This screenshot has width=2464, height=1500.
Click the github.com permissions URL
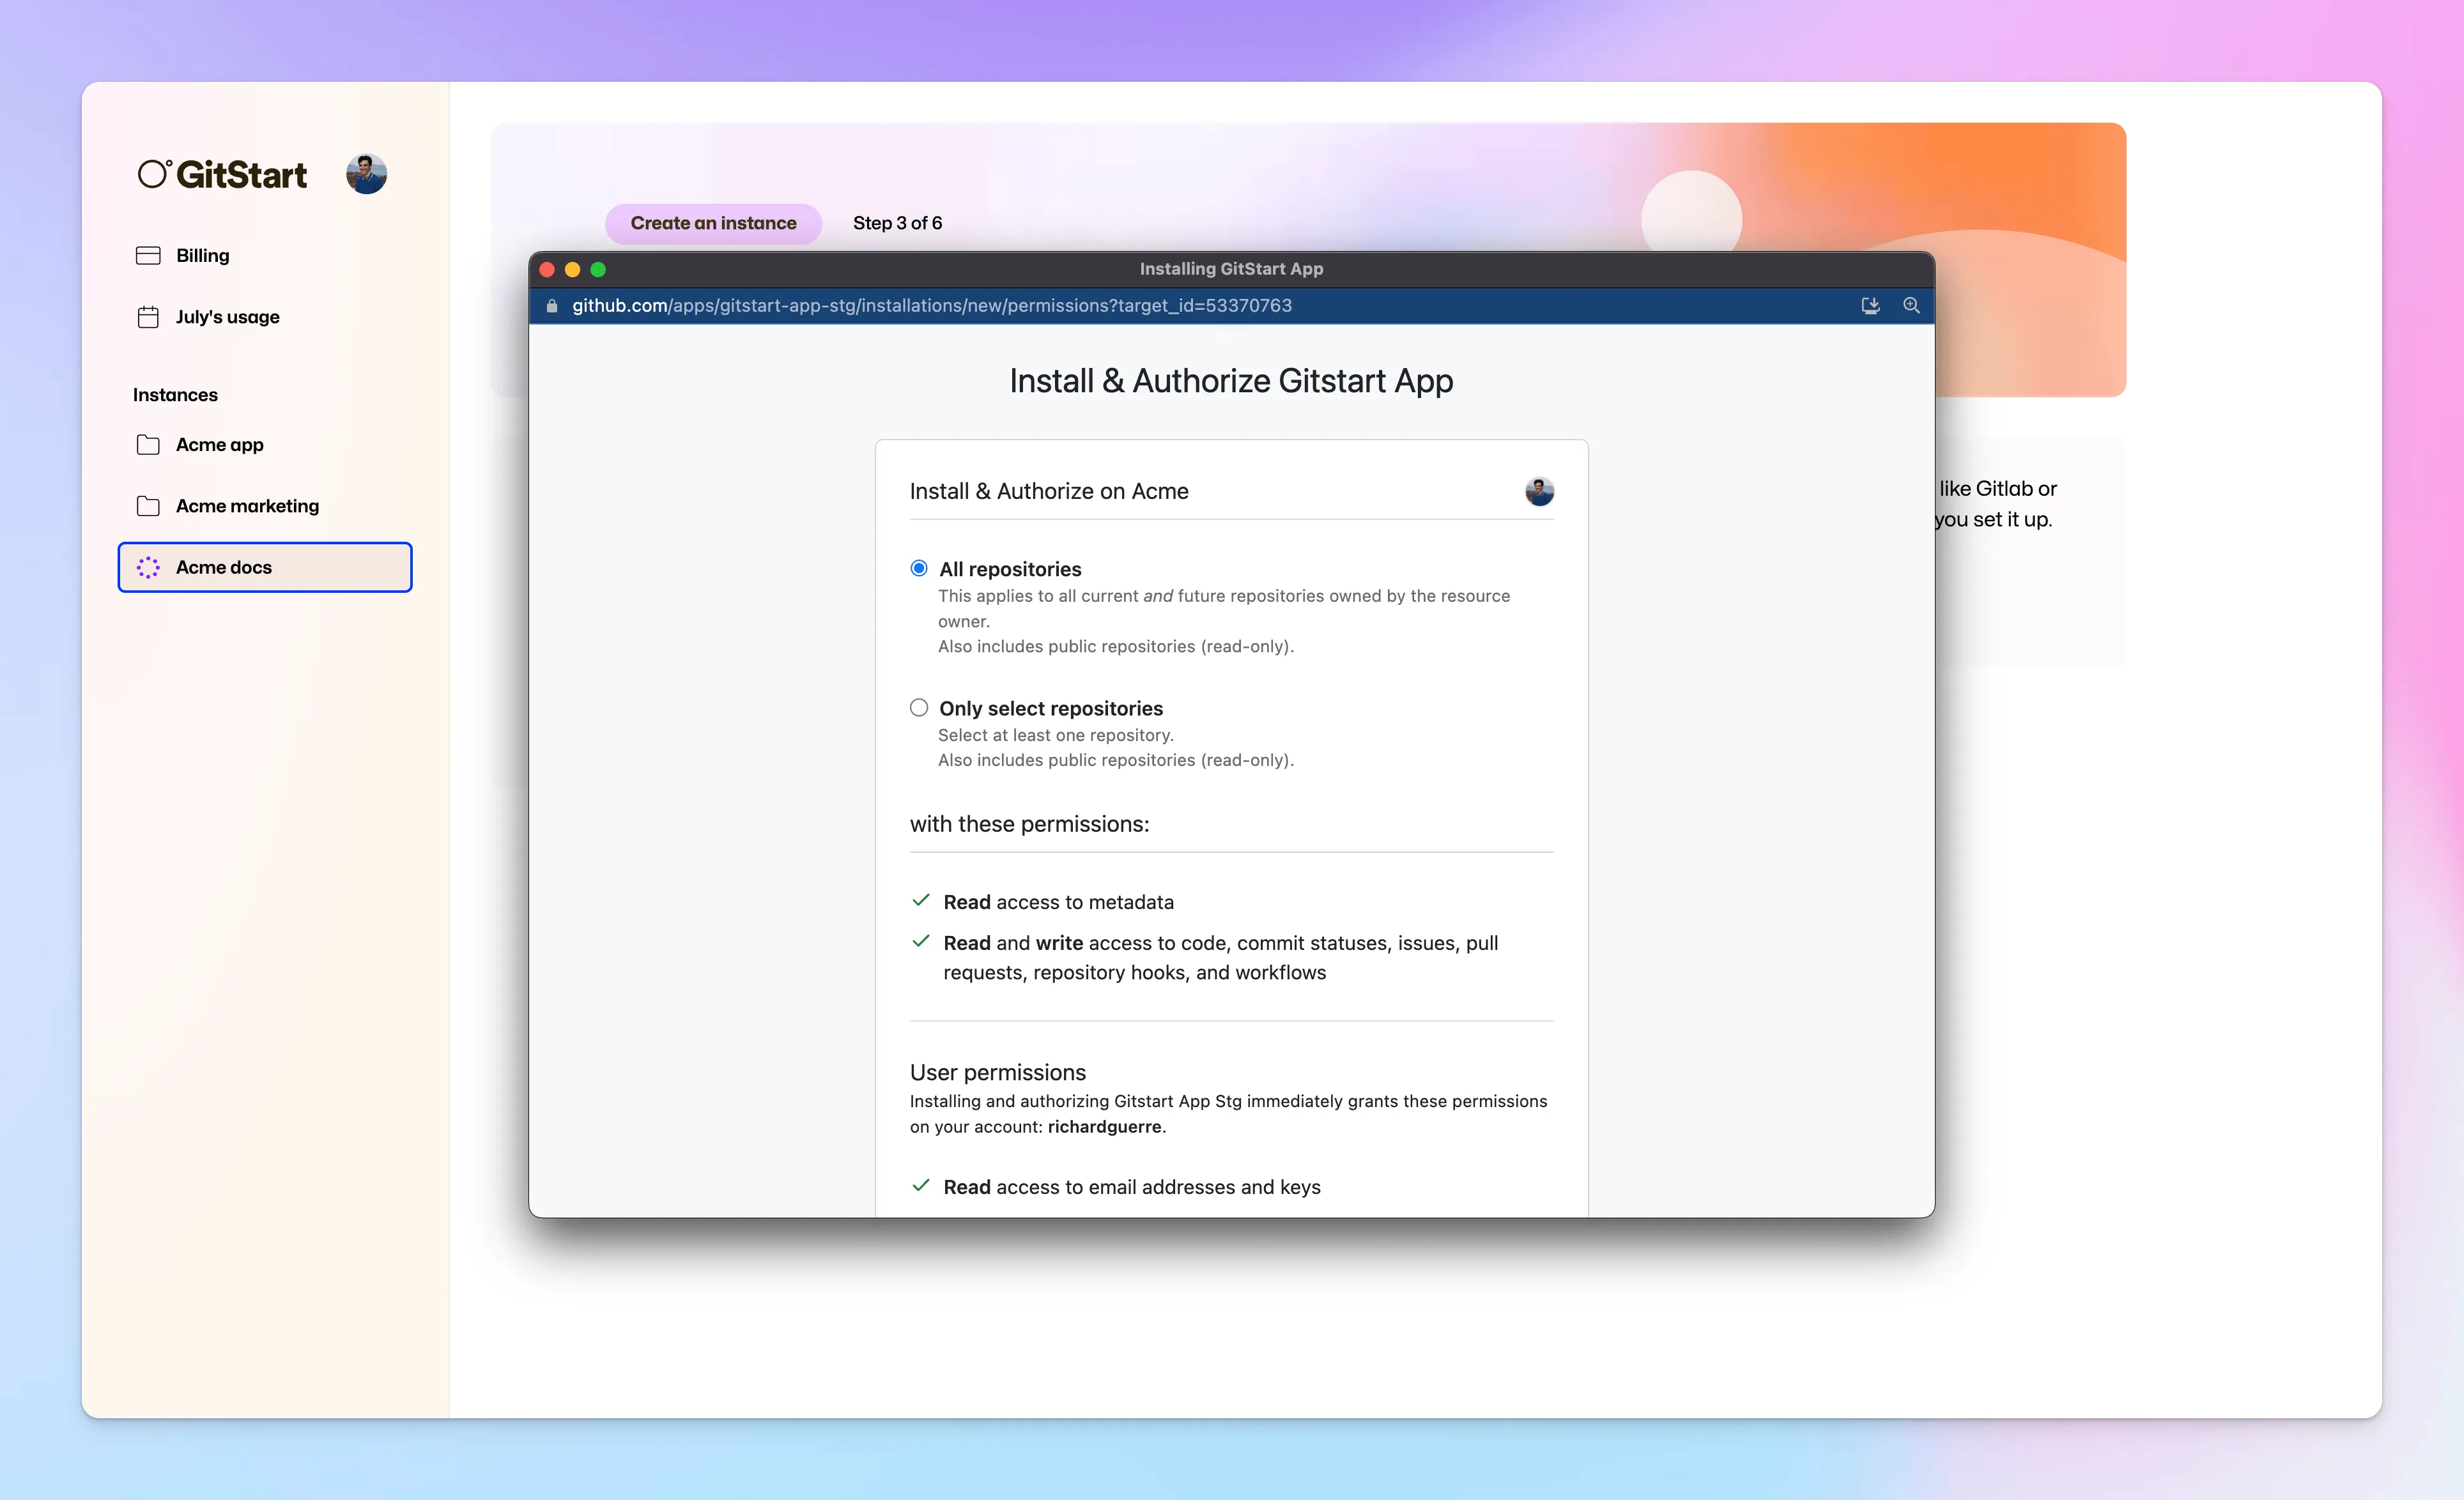click(x=931, y=305)
